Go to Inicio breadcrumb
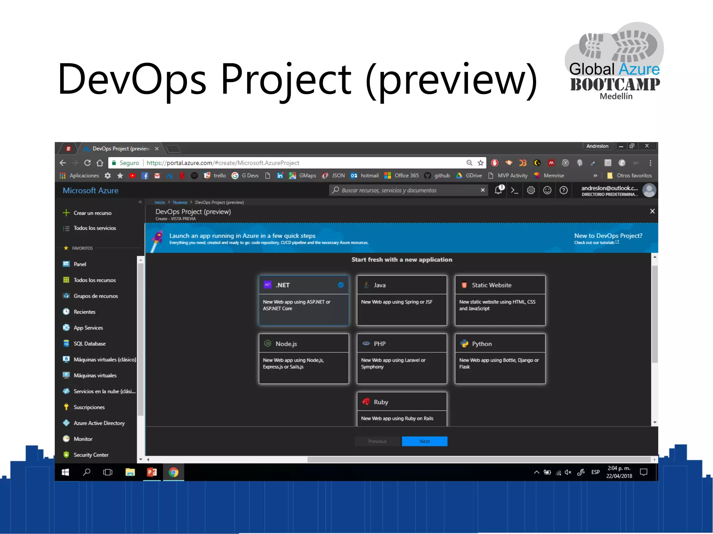This screenshot has width=713, height=534. tap(160, 202)
